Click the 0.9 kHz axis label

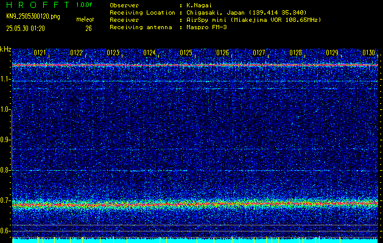[5, 140]
